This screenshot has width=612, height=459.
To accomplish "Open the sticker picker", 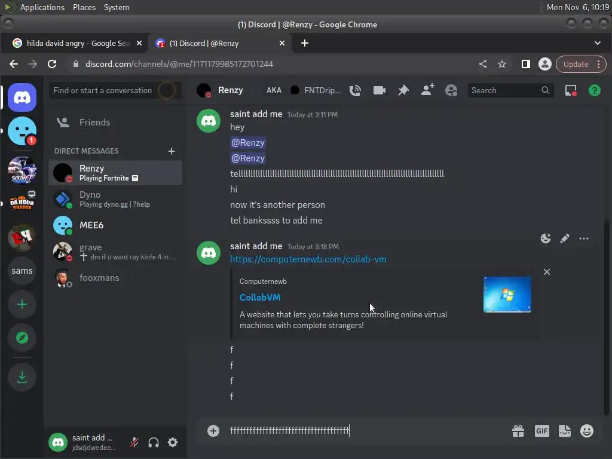I will pyautogui.click(x=565, y=431).
